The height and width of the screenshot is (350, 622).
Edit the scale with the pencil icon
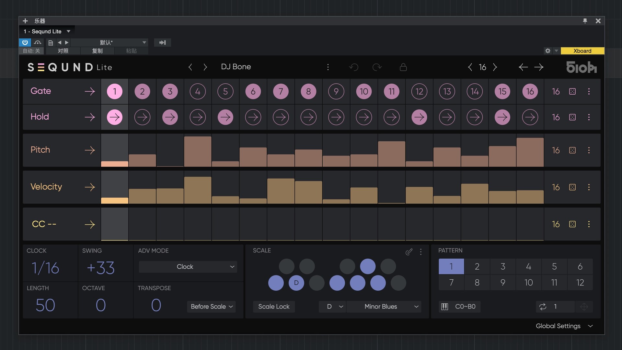click(409, 252)
